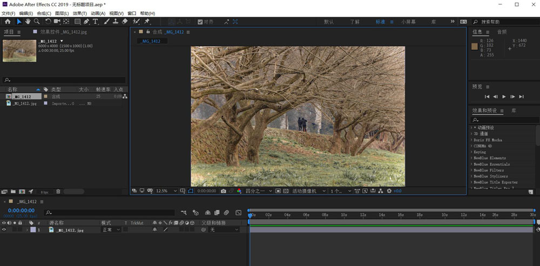This screenshot has height=266, width=540.
Task: Open the 编辑(E) menu
Action: (x=26, y=13)
